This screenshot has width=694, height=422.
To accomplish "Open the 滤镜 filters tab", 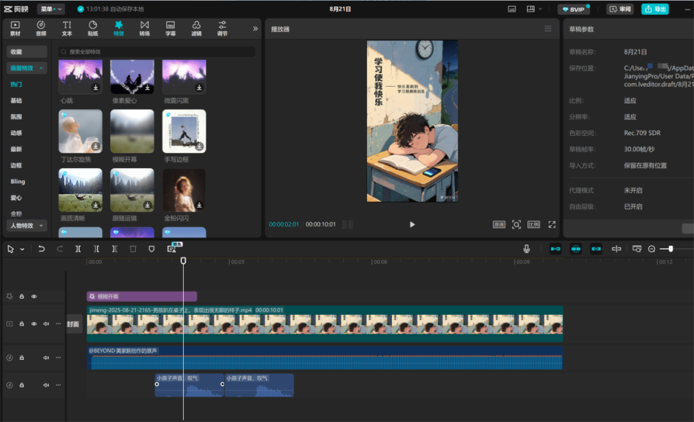I will tap(197, 28).
